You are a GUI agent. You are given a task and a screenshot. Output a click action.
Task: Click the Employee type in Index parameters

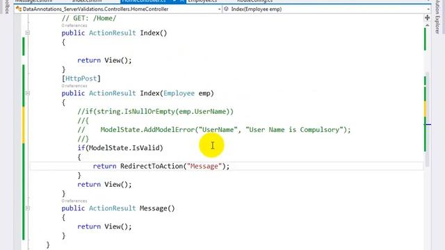pos(179,93)
